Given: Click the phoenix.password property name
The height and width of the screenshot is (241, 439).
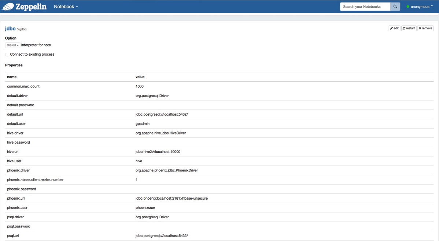Looking at the screenshot, I should [x=22, y=189].
